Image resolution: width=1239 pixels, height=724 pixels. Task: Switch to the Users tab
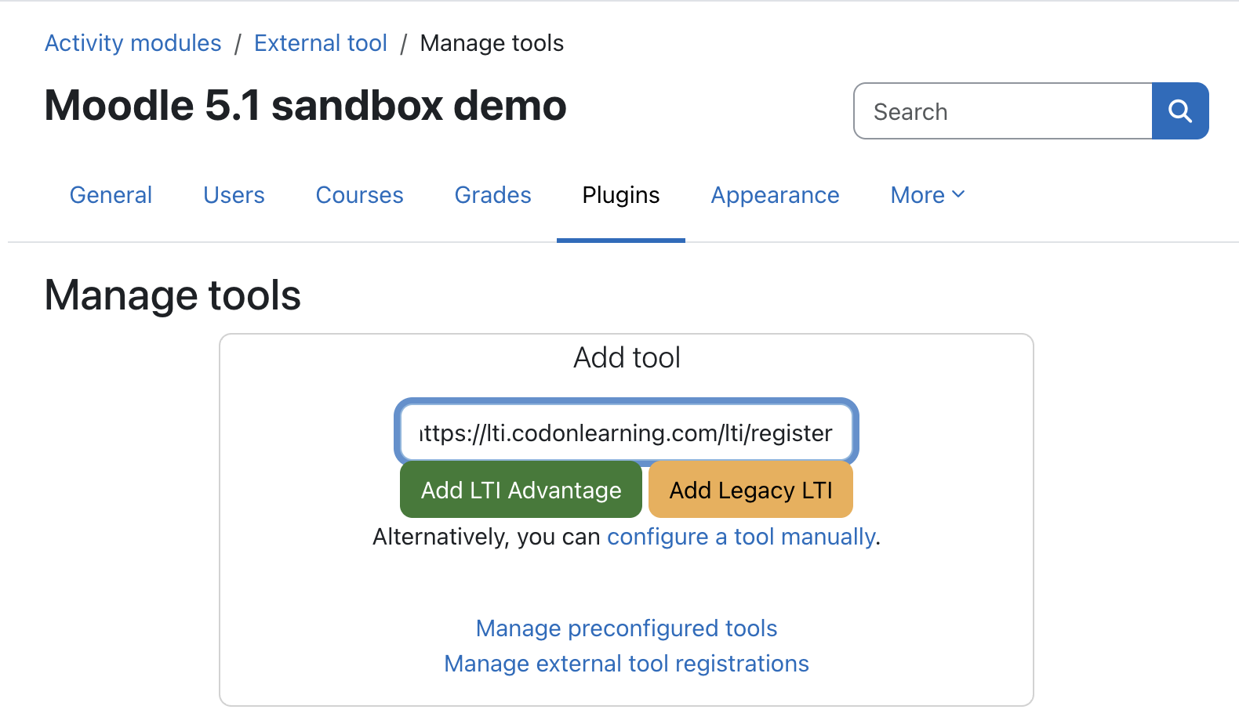(234, 195)
